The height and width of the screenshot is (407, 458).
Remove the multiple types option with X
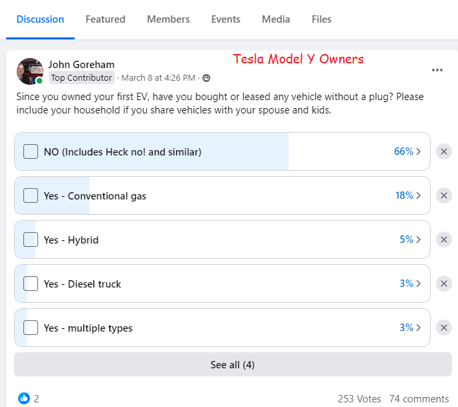coord(444,328)
